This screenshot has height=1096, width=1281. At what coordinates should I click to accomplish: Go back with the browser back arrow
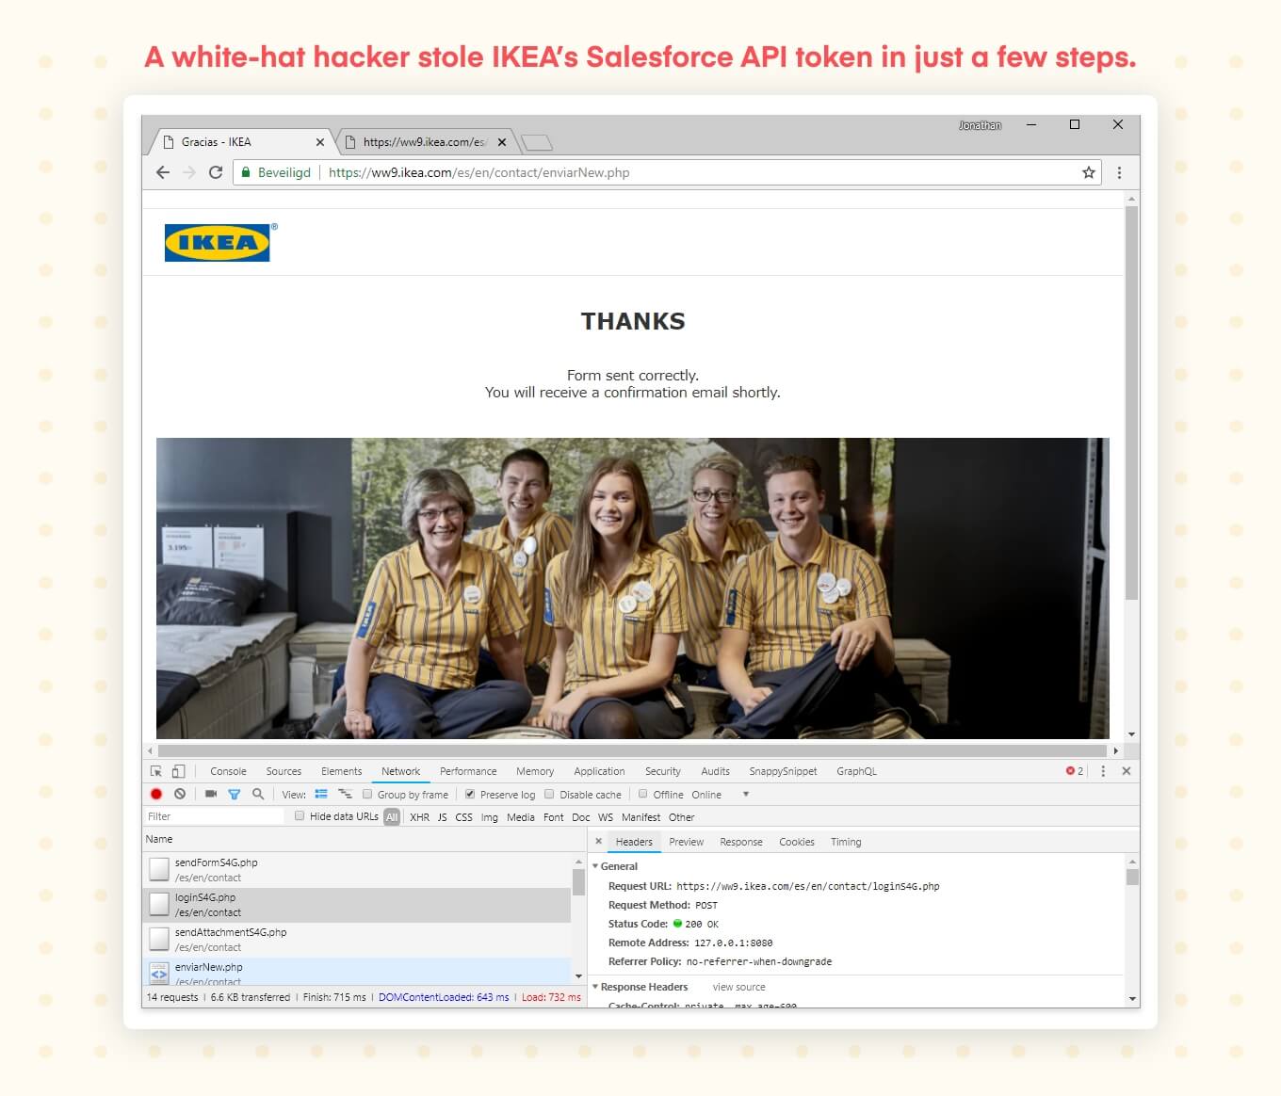click(x=163, y=172)
